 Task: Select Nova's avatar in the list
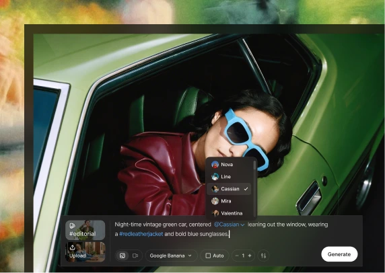click(x=215, y=165)
